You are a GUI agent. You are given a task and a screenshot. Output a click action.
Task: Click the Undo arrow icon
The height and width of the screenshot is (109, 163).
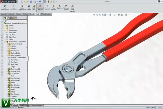(40, 2)
